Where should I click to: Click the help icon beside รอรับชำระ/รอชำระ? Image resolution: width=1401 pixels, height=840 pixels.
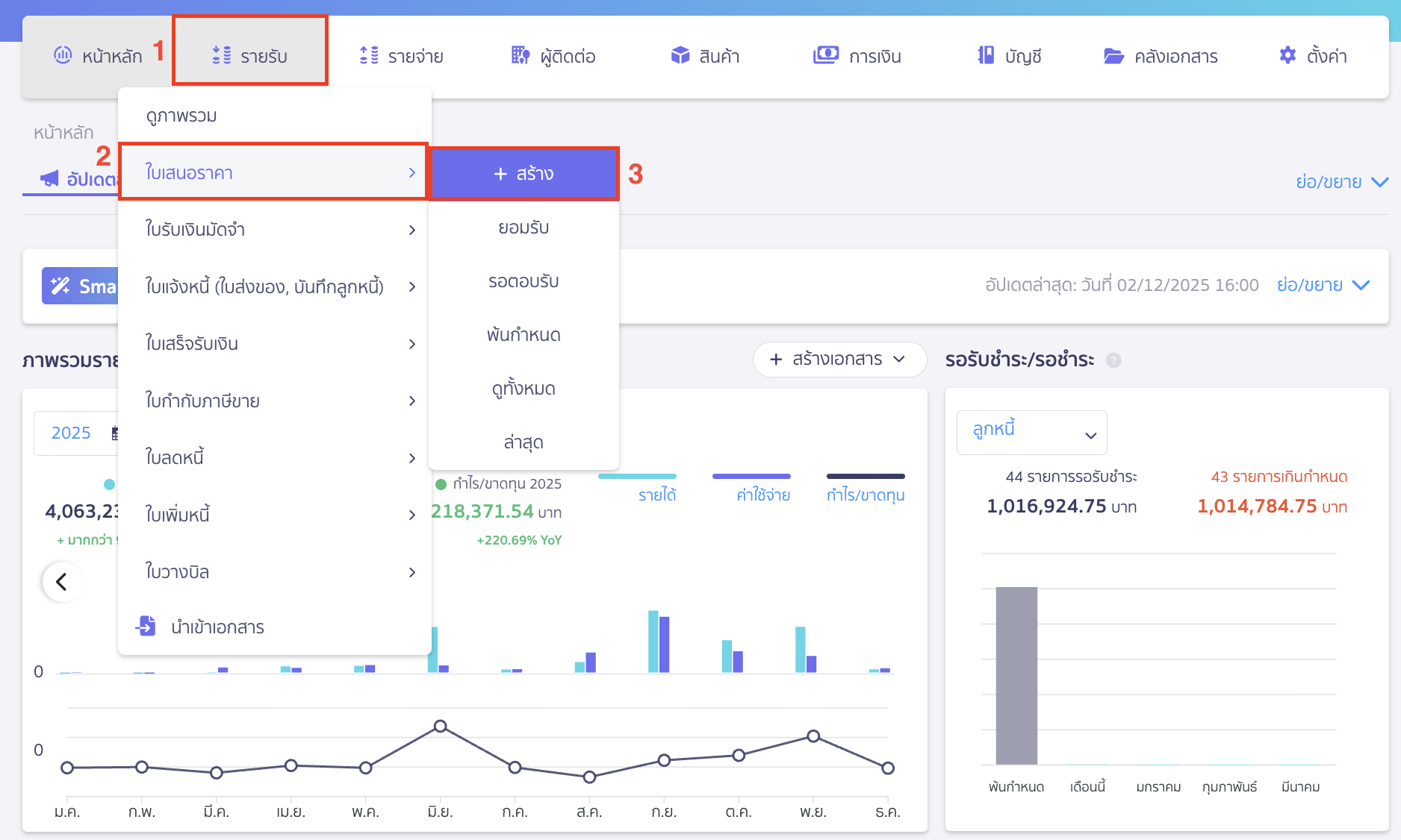[1113, 360]
